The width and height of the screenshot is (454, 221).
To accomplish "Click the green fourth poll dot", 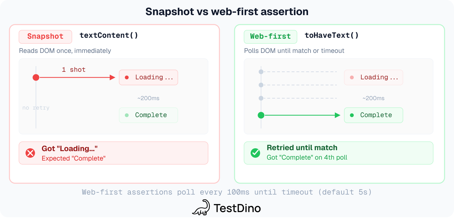I will click(x=261, y=115).
